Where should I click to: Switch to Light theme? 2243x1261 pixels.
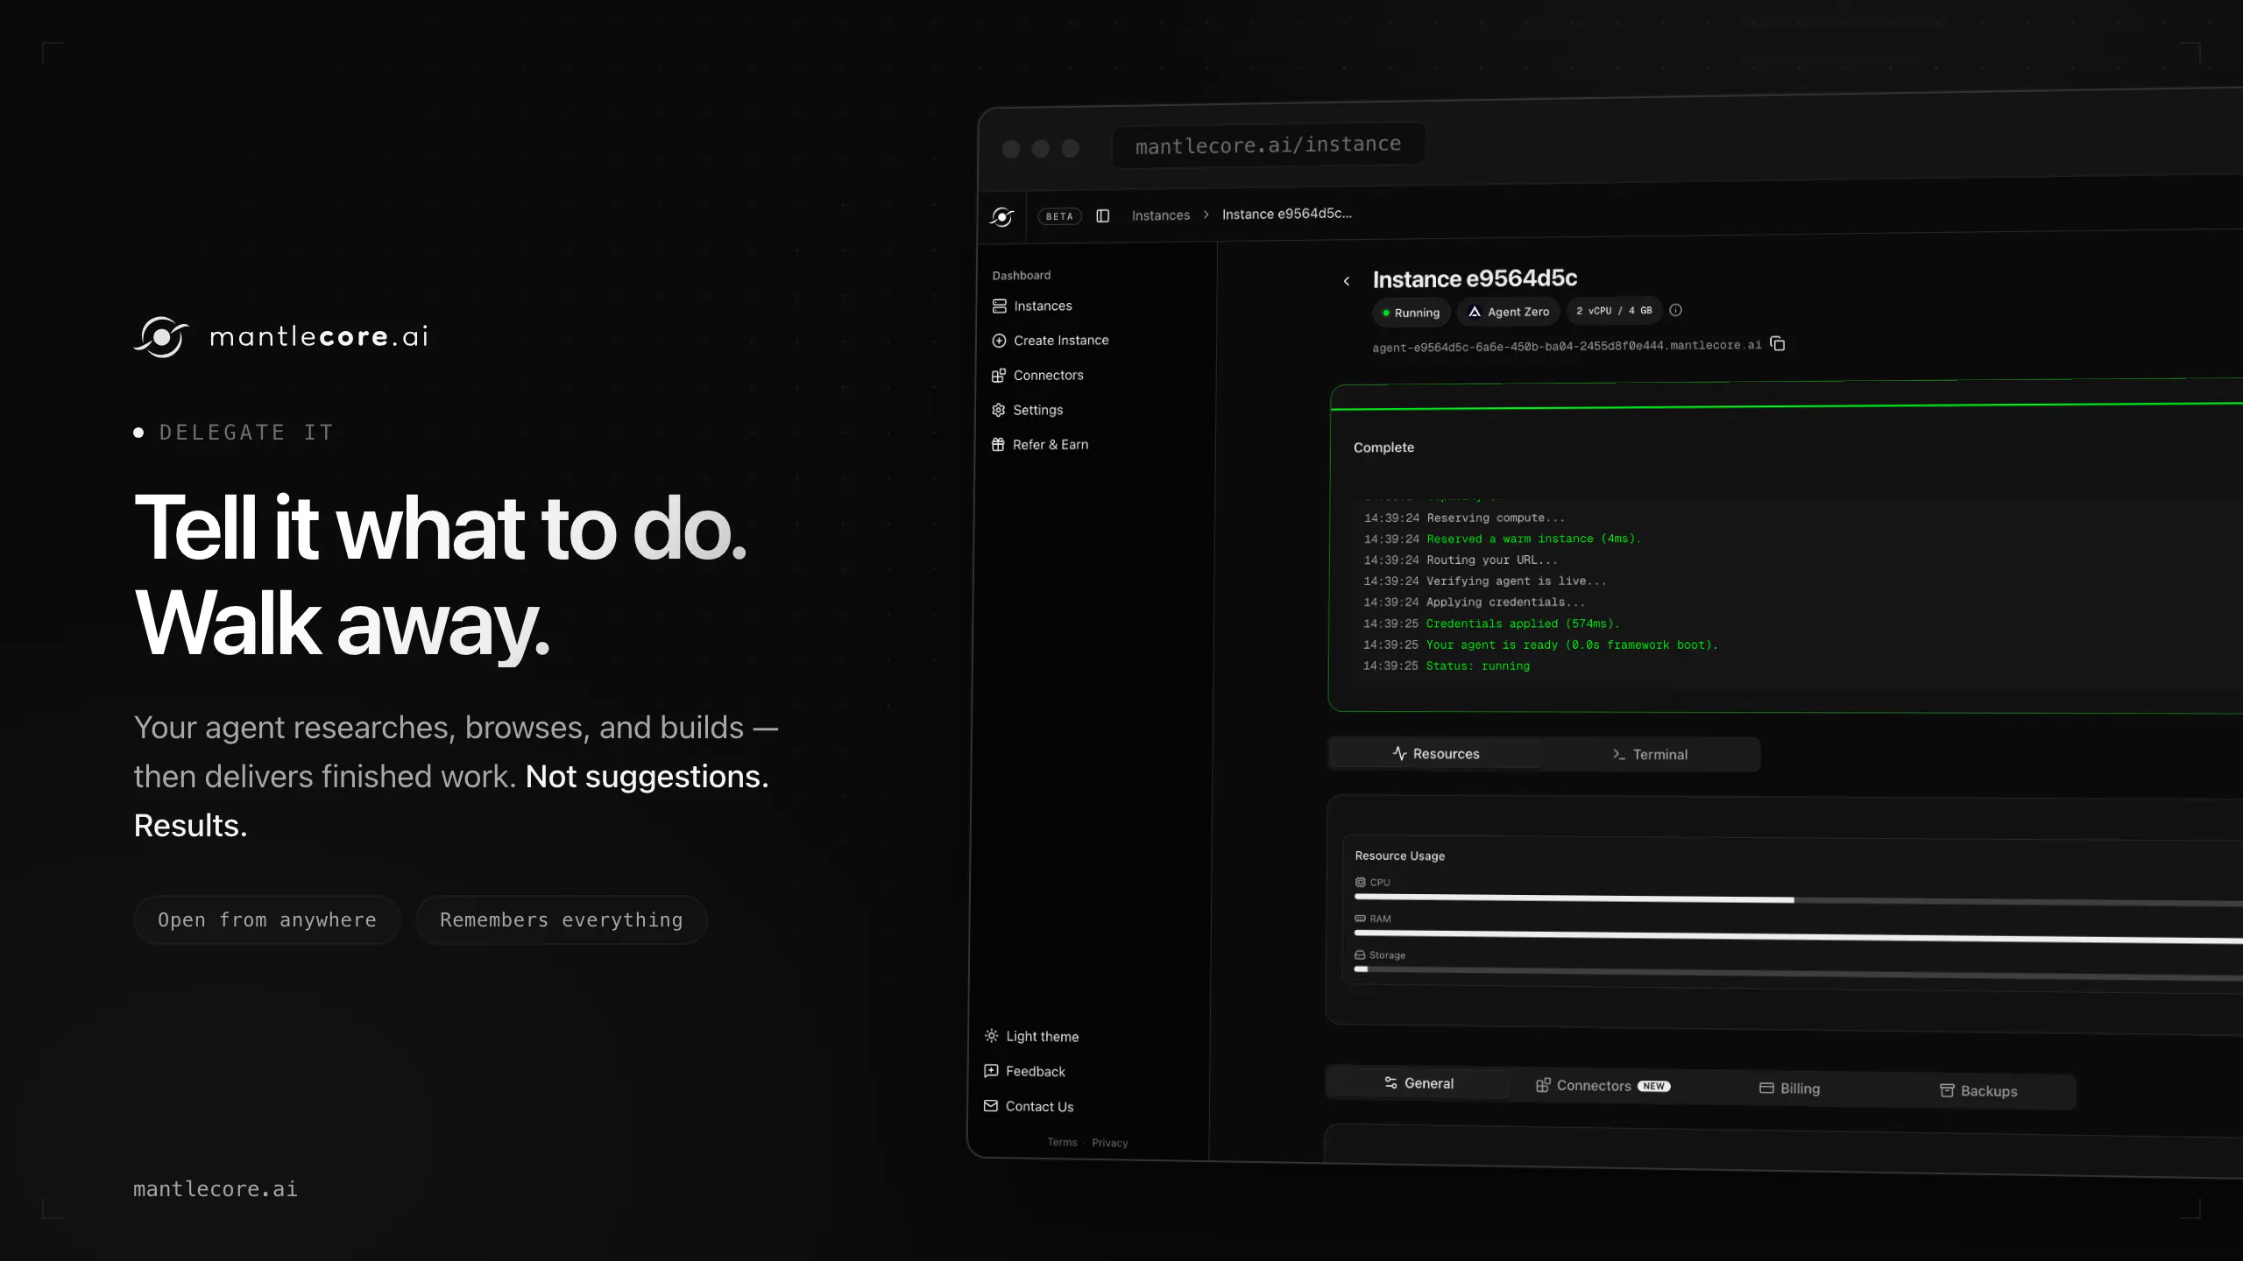pos(1031,1036)
